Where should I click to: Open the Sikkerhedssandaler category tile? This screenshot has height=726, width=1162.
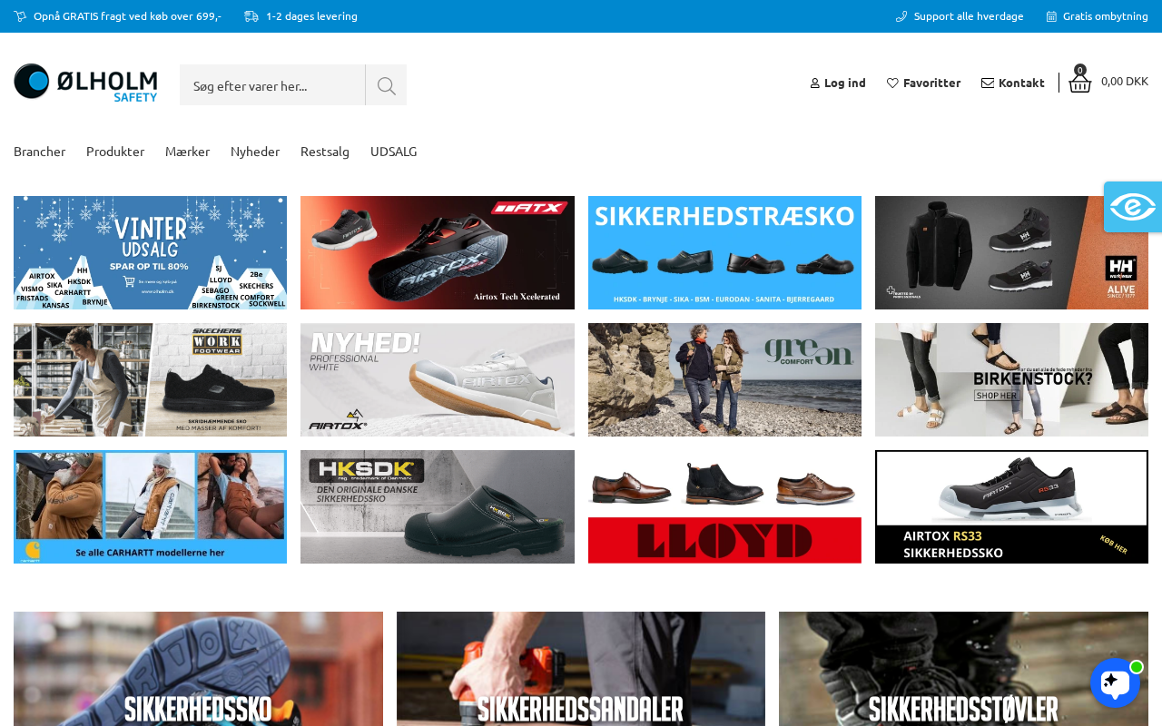click(x=581, y=669)
